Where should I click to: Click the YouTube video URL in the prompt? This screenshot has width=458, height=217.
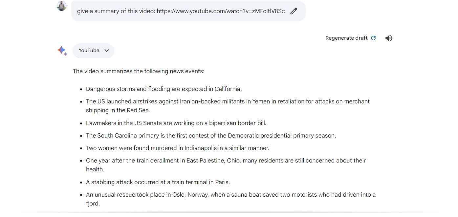click(x=221, y=11)
